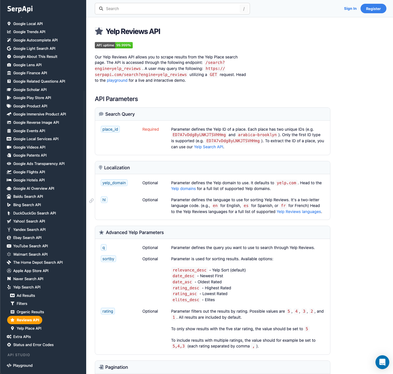Screen dimensions: 393x374
Task: Click the Bing Search API icon
Action: [x=9, y=205]
